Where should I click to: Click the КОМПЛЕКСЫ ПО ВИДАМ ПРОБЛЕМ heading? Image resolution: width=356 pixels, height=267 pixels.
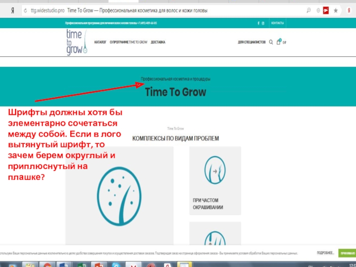click(x=175, y=138)
